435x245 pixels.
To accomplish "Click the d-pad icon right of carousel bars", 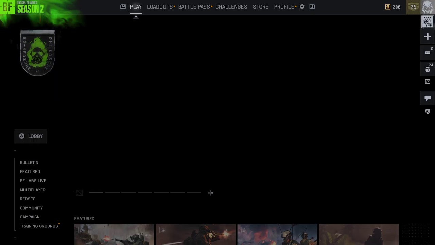I will coord(210,193).
